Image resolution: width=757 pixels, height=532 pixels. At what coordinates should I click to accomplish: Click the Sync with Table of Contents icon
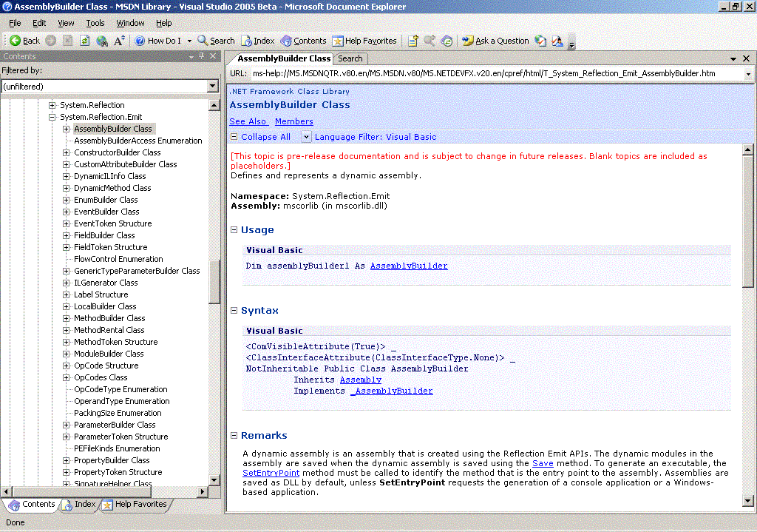pos(447,41)
